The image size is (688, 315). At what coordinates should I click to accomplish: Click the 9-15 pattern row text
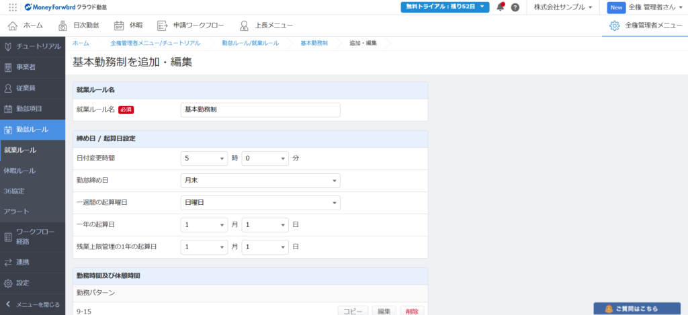84,312
